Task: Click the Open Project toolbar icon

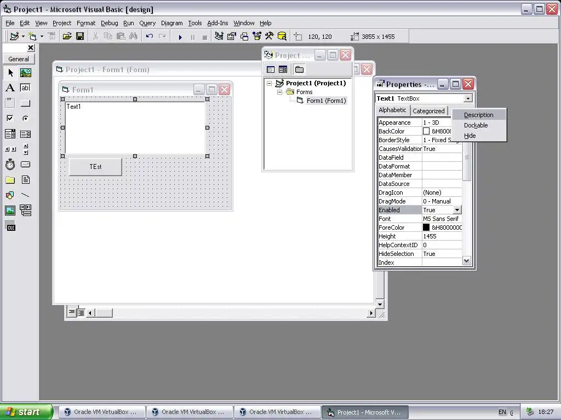Action: [67, 37]
